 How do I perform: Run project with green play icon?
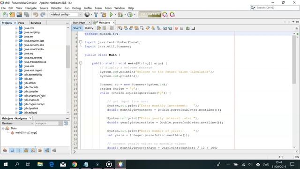pyautogui.click(x=111, y=15)
